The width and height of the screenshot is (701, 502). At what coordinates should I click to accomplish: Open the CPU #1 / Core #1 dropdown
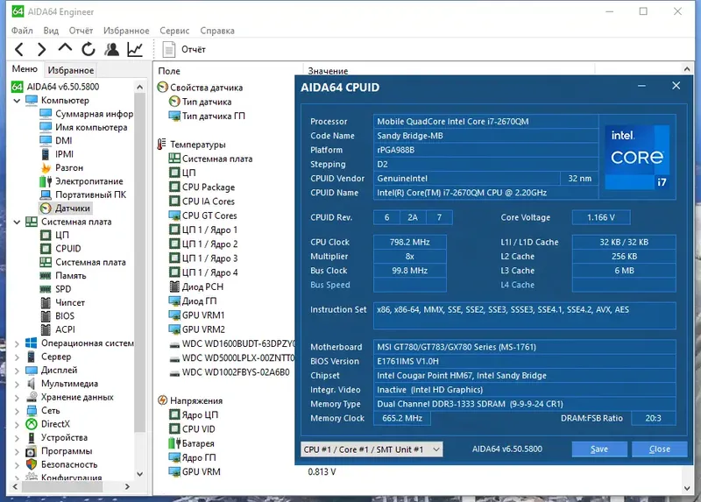click(372, 449)
